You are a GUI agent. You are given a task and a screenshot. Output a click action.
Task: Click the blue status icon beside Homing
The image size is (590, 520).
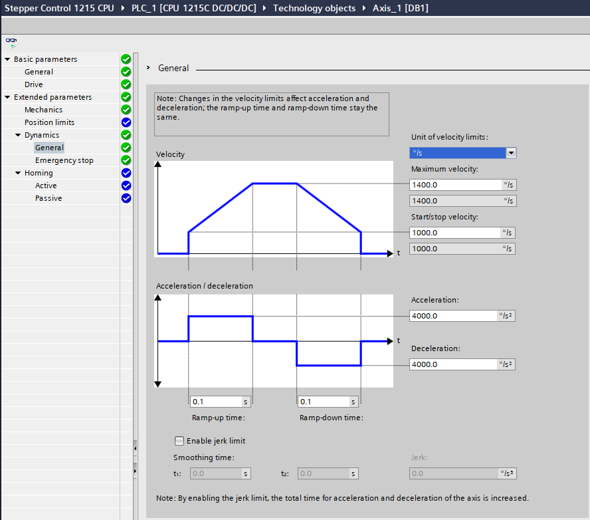126,173
